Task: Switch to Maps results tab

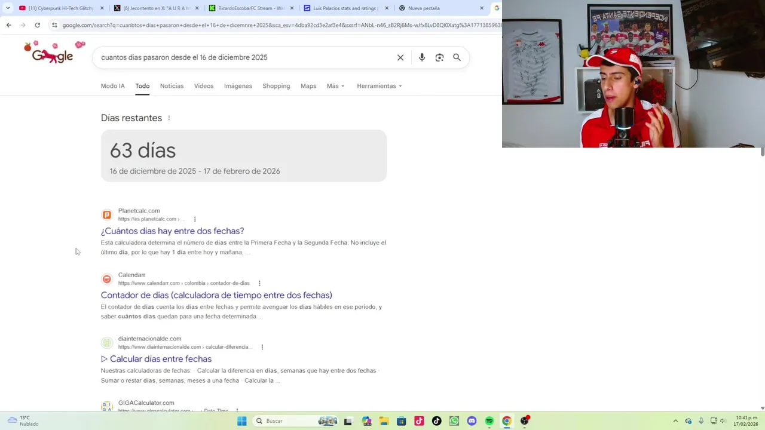Action: (x=308, y=86)
